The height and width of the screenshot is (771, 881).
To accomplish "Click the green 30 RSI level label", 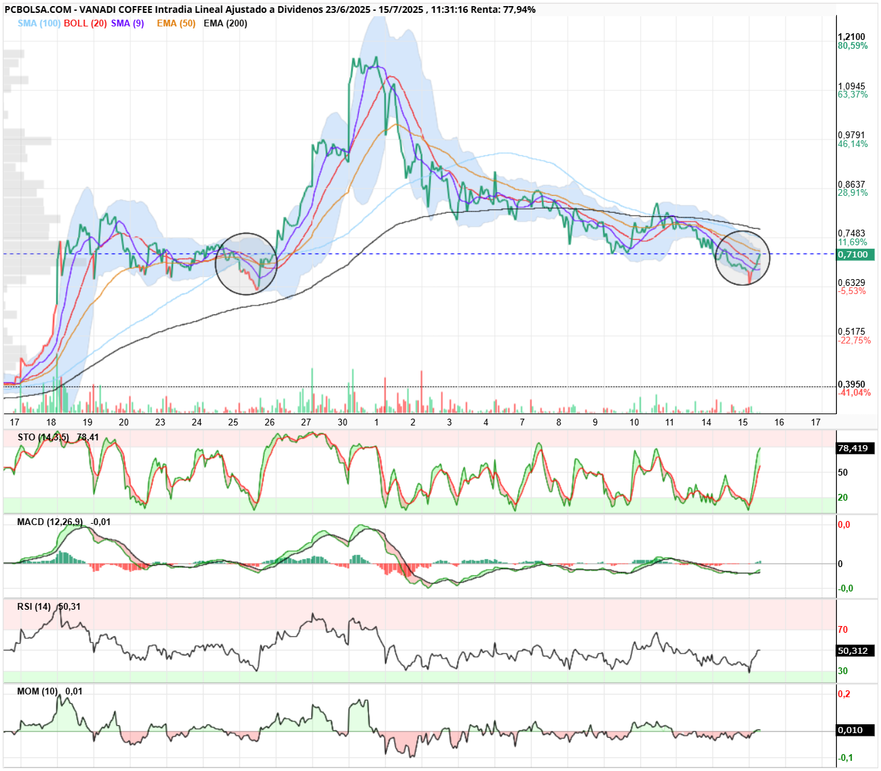I will pyautogui.click(x=843, y=671).
